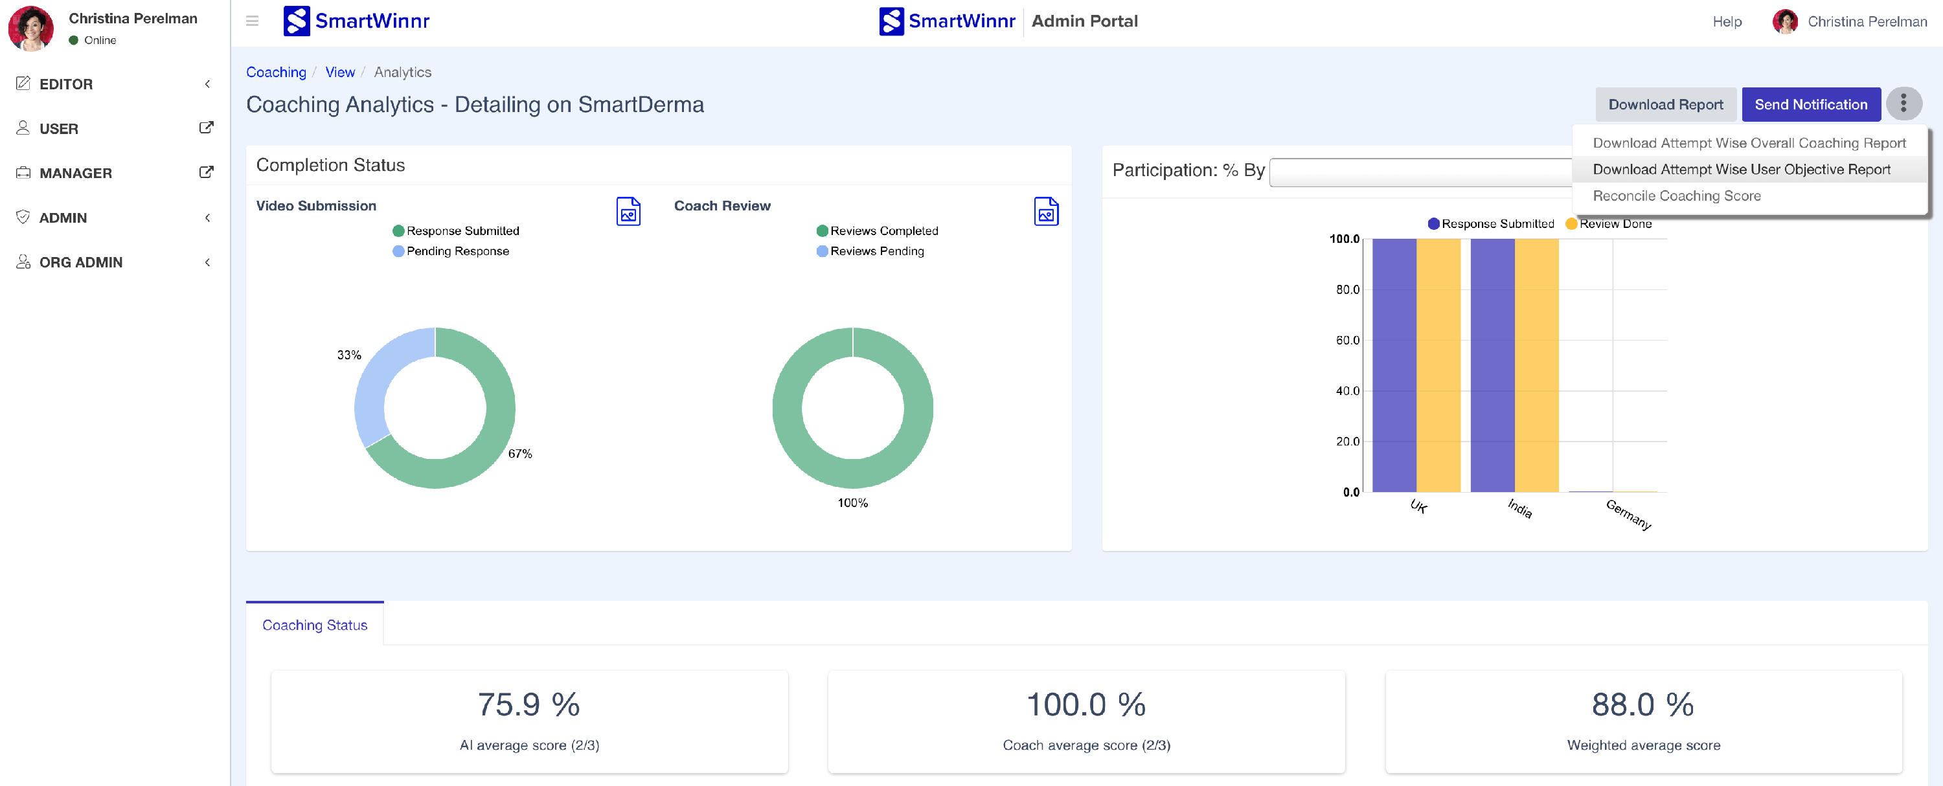Click the Send Notification button
The height and width of the screenshot is (786, 1943).
click(x=1810, y=105)
